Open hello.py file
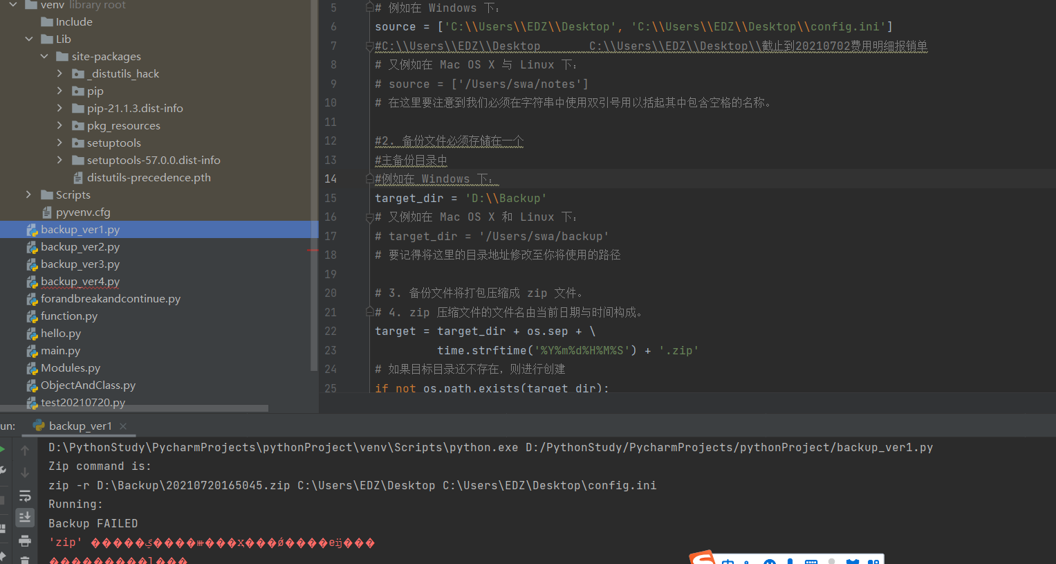1056x564 pixels. [x=61, y=333]
